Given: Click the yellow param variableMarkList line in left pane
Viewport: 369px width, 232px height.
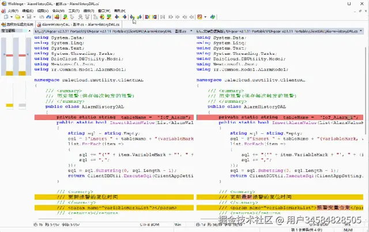Looking at the screenshot, I should click(x=114, y=208).
